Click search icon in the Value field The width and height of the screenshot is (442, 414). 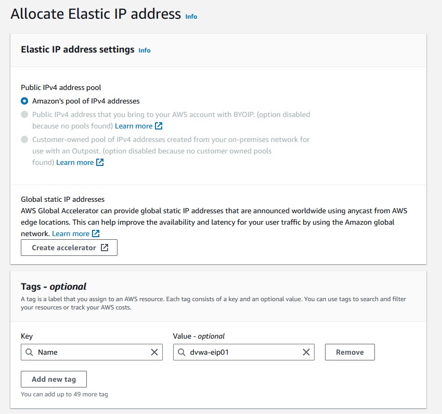tap(181, 352)
